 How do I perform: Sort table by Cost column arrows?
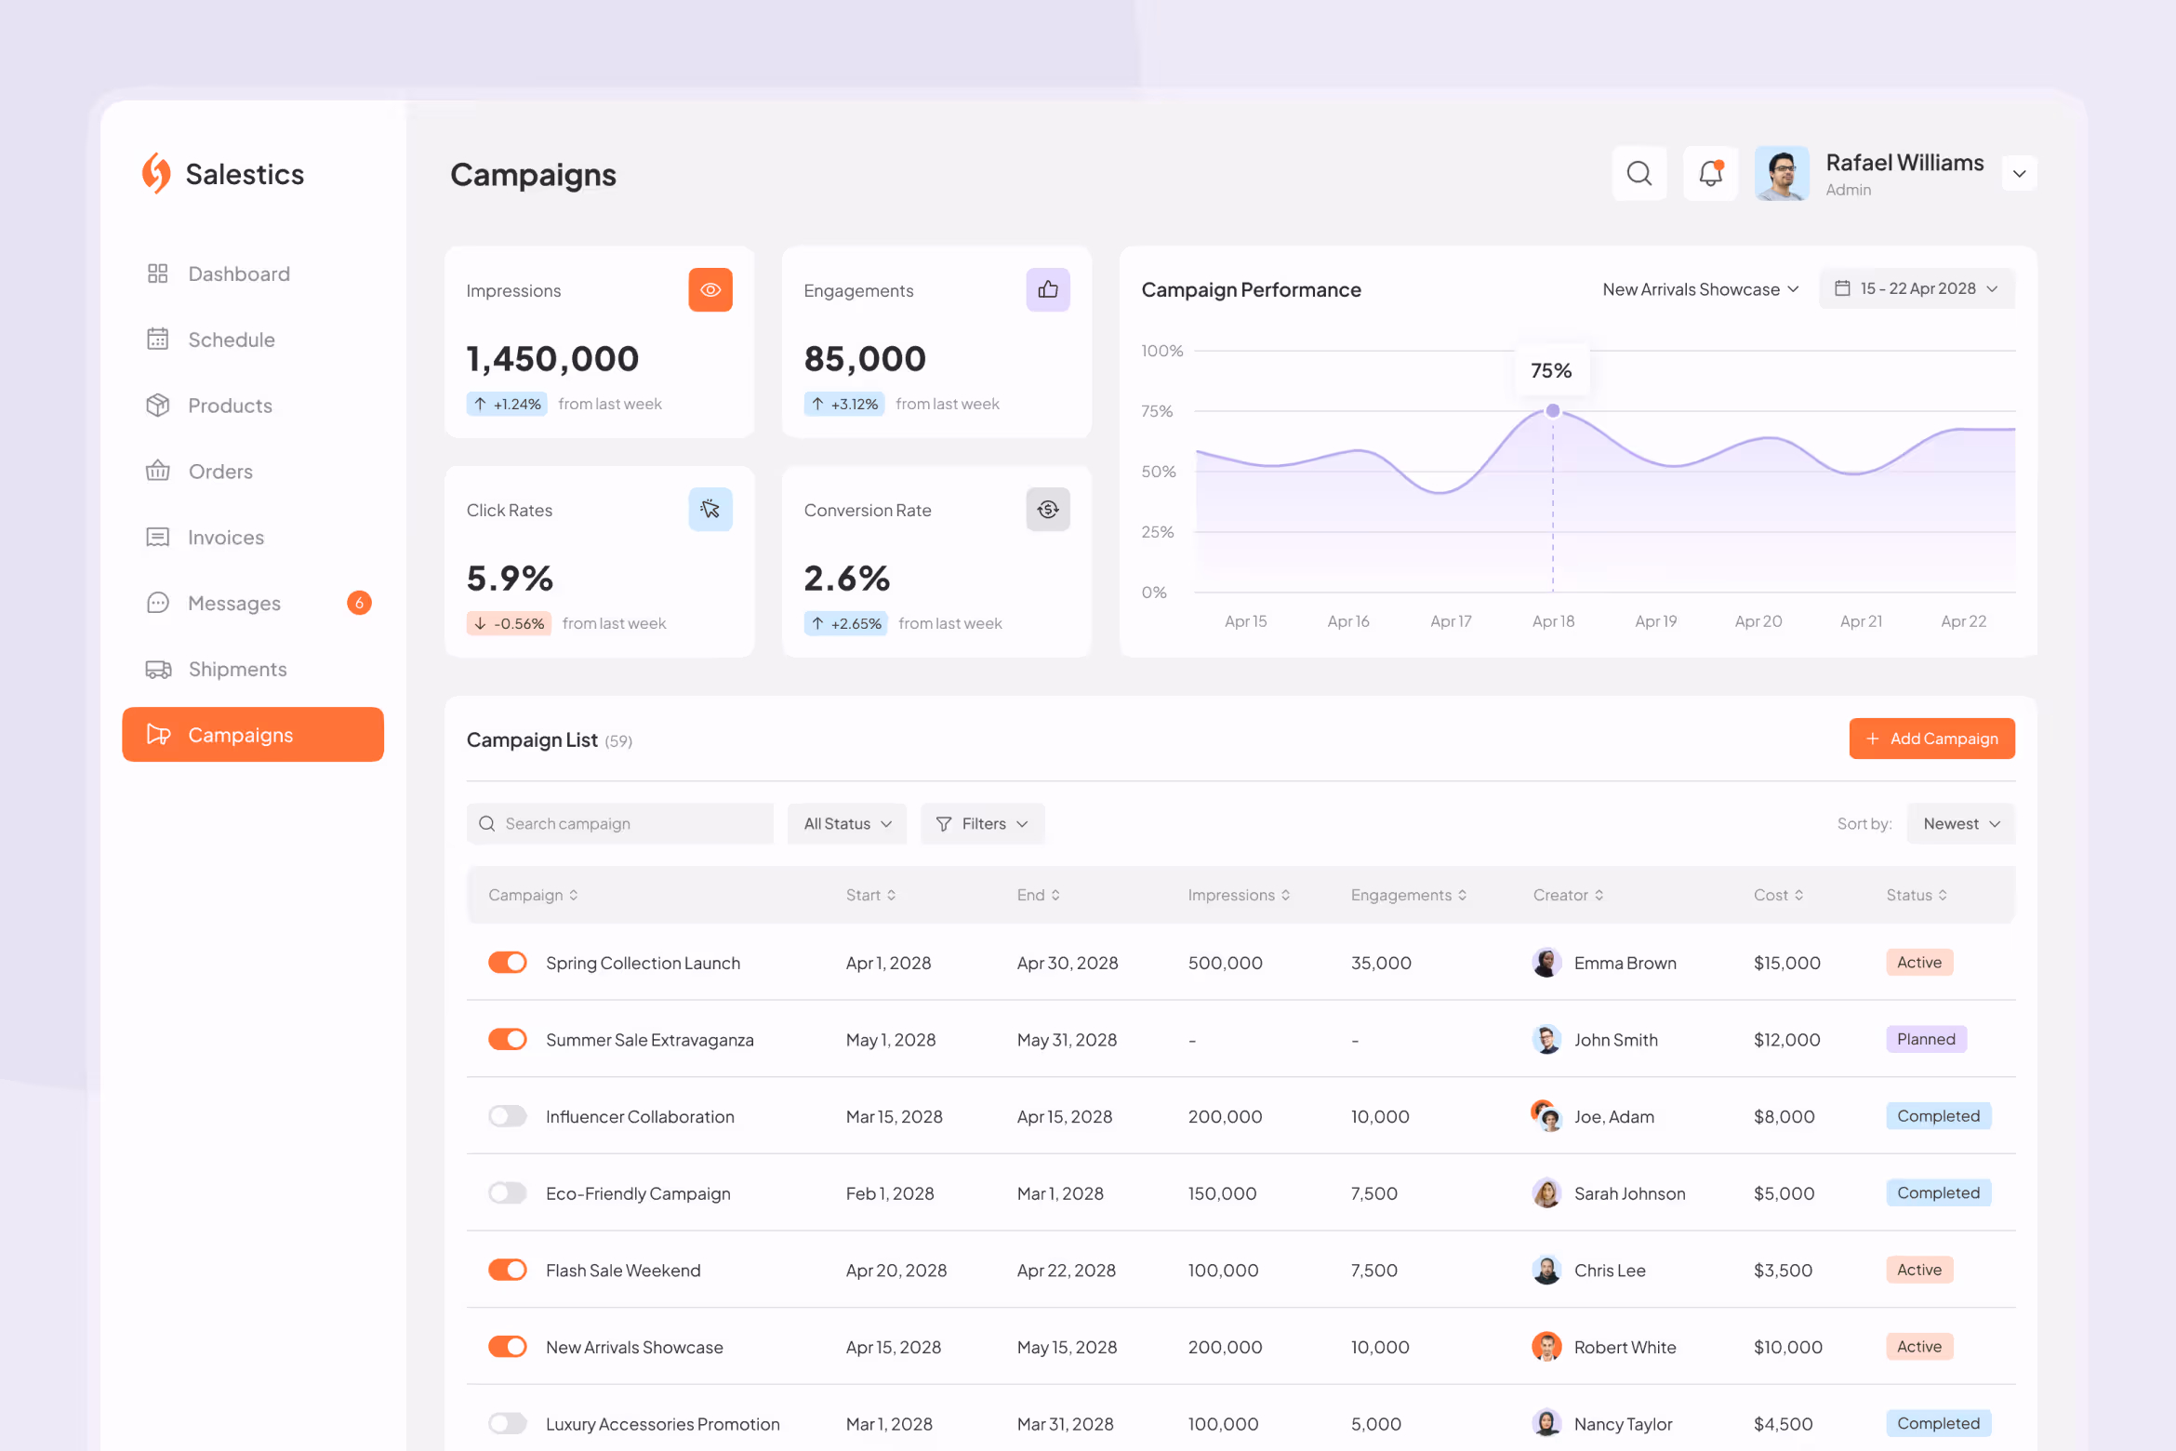point(1799,895)
